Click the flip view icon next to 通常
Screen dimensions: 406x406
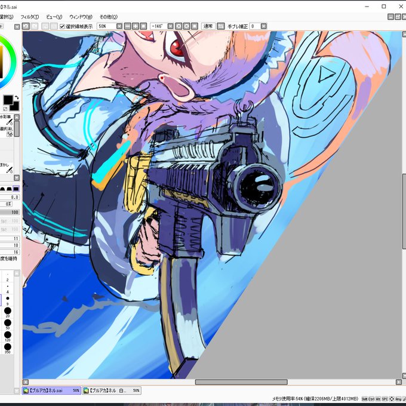(x=220, y=26)
